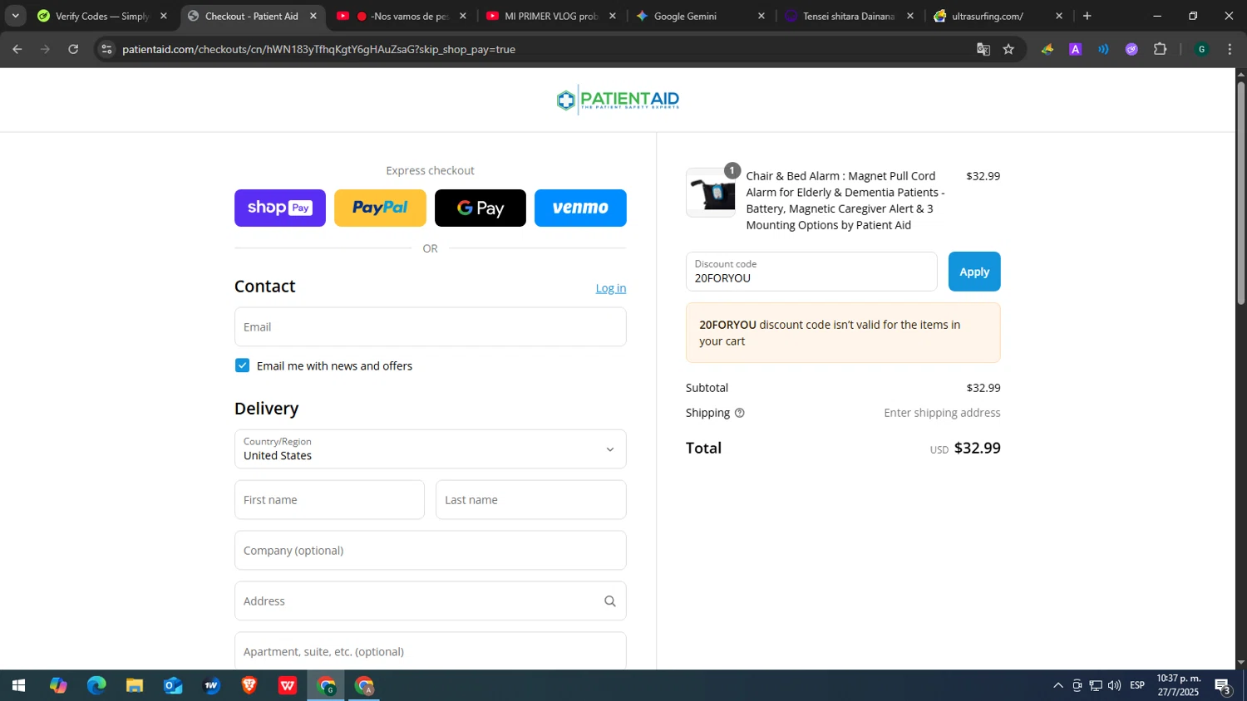
Task: Uncheck Email me with news and offers
Action: pyautogui.click(x=242, y=365)
